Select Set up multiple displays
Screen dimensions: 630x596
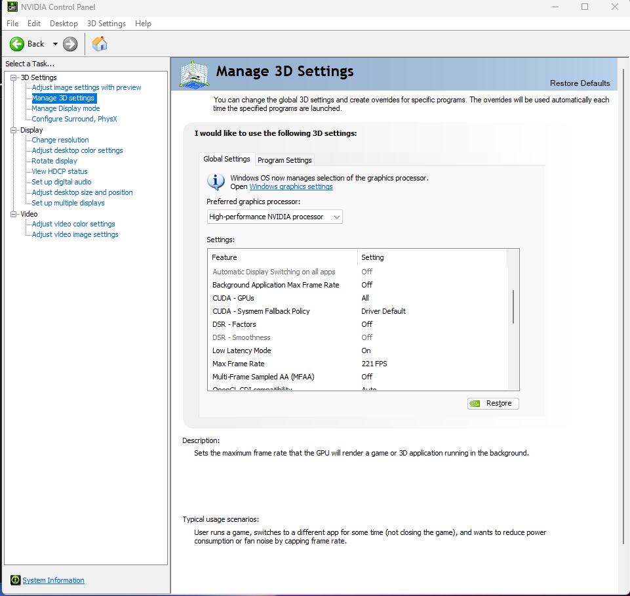[68, 203]
